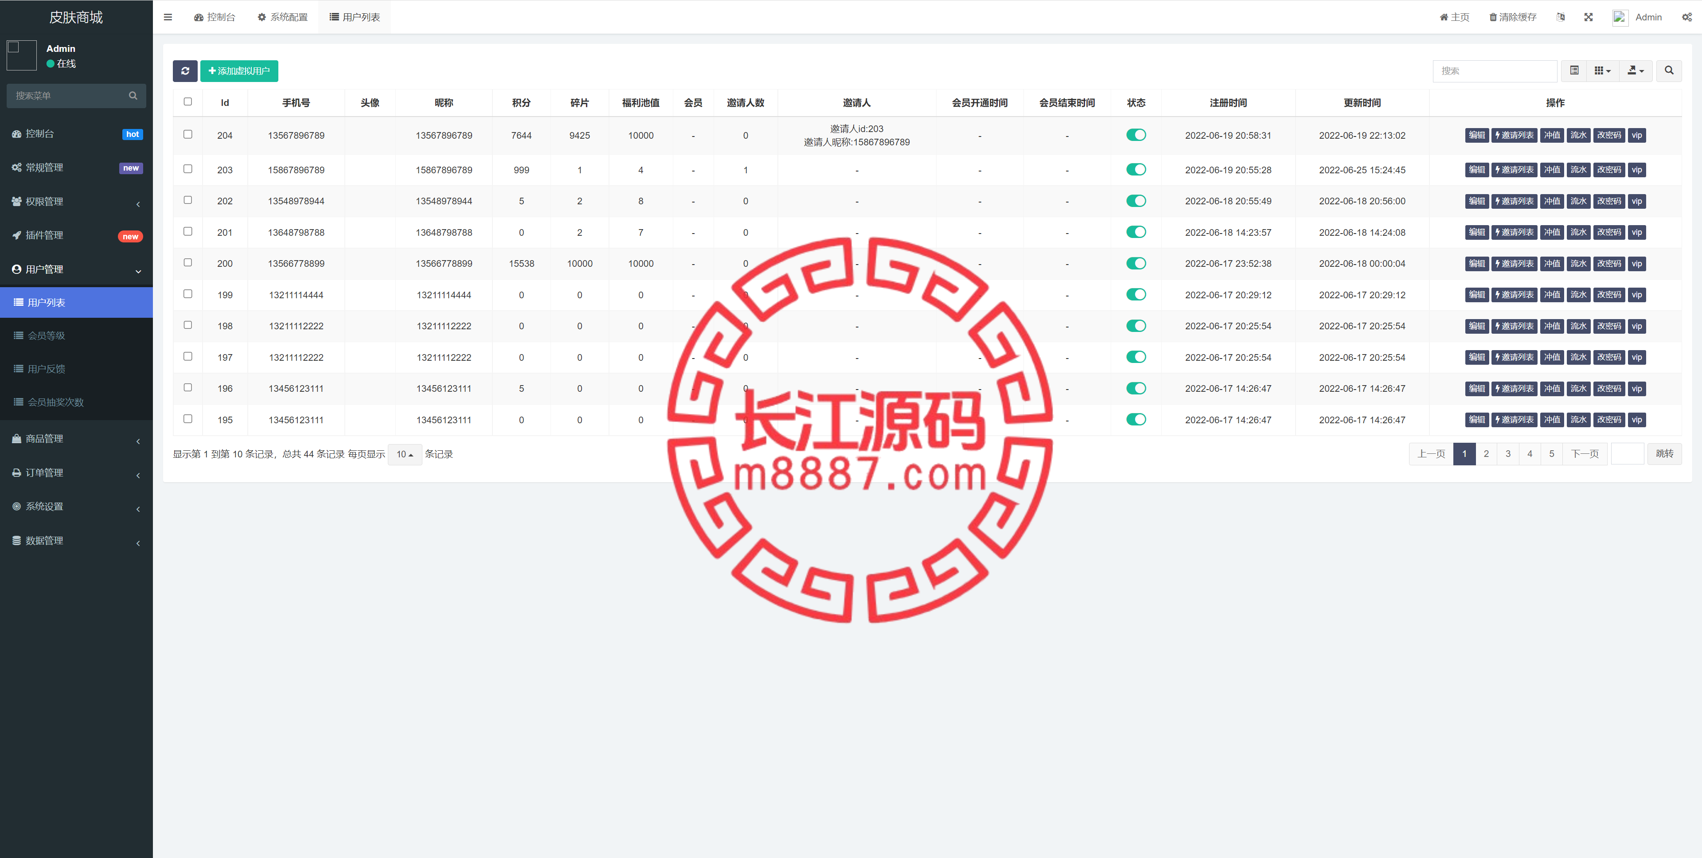Click 清除缓存 clear cache
1702x858 pixels.
(1512, 17)
